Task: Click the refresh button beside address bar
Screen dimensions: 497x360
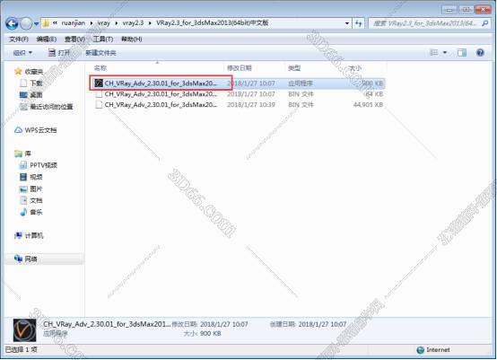Action: click(x=359, y=23)
